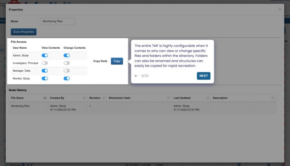Enable View Contents for Investigator, Principal
The width and height of the screenshot is (290, 166).
45,63
